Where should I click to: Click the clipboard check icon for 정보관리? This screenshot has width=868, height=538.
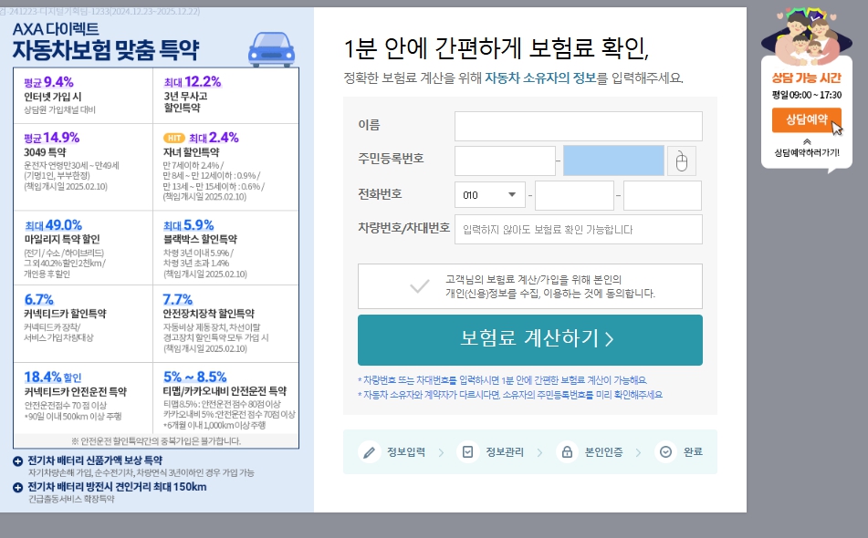pos(467,452)
